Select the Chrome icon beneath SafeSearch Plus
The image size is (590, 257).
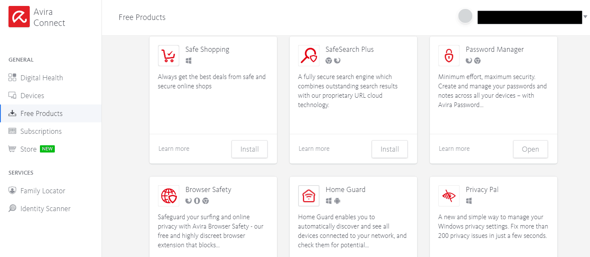point(328,61)
